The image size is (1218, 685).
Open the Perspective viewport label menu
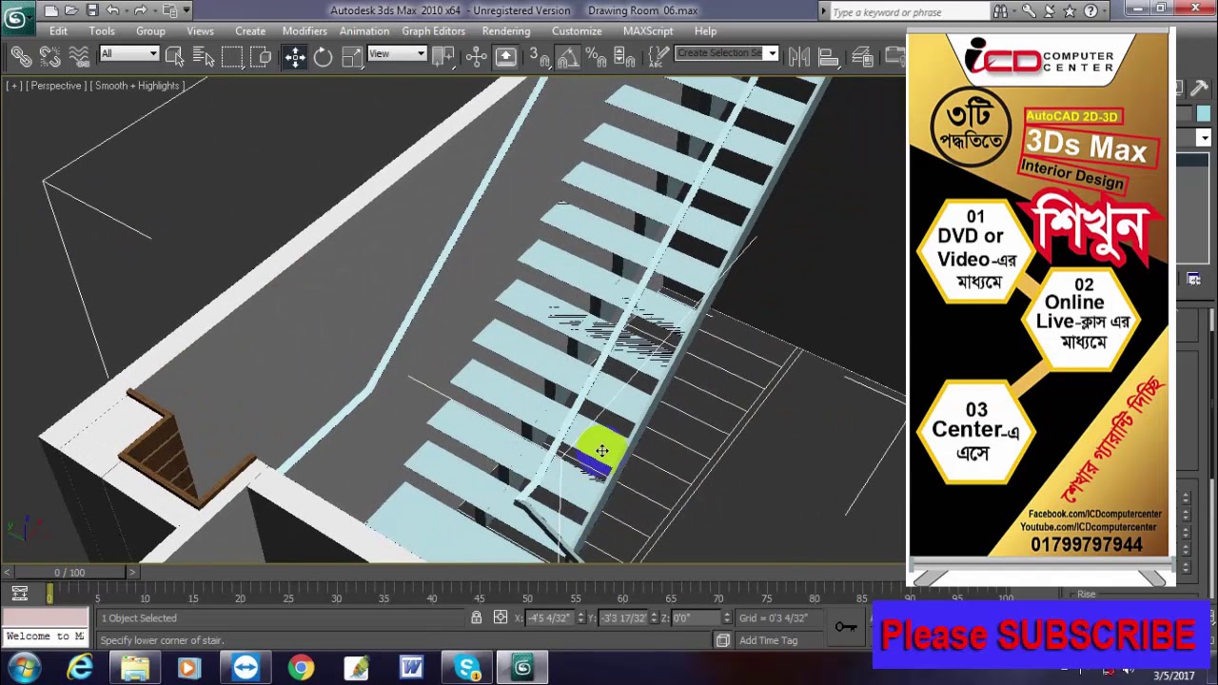pyautogui.click(x=55, y=86)
